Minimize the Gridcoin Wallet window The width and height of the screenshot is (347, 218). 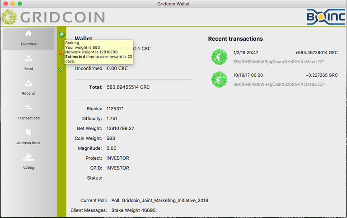13,4
